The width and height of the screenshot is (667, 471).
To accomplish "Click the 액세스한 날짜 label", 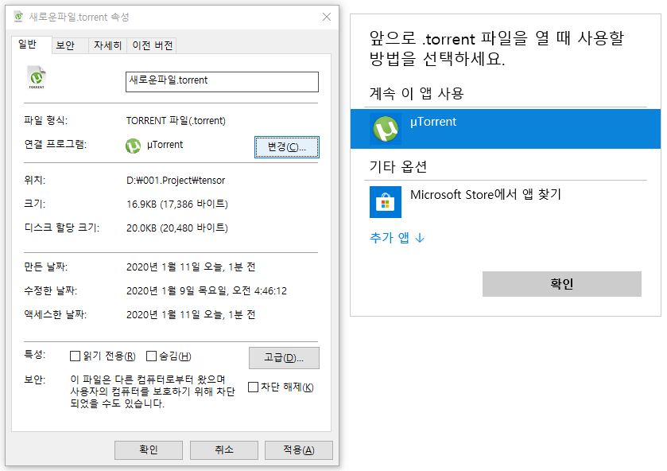I will (56, 315).
